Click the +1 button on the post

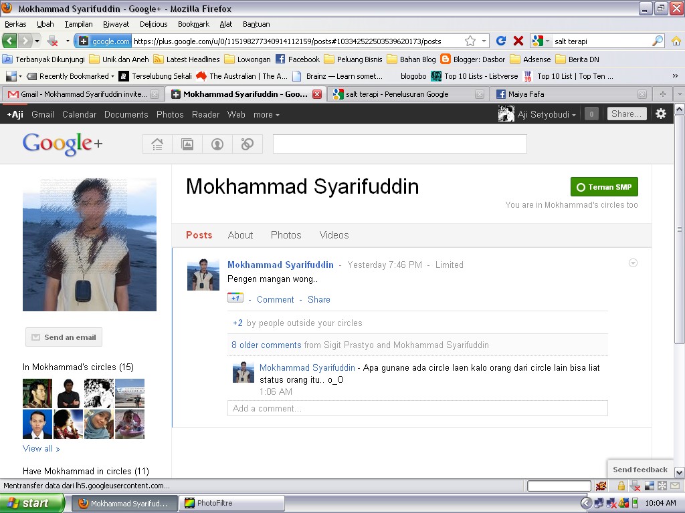point(235,298)
